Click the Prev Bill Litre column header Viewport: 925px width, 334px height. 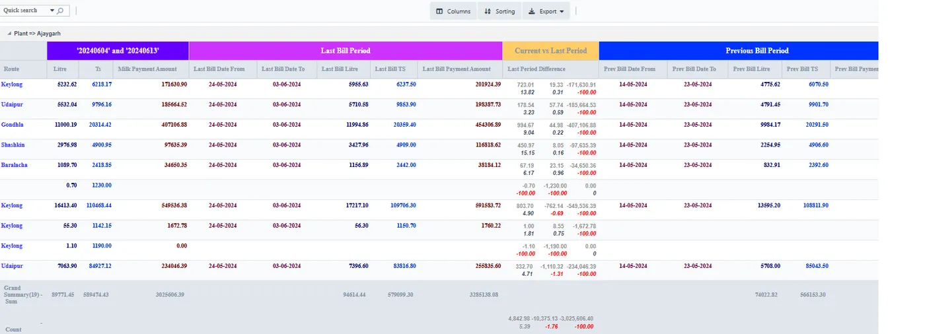coord(755,69)
